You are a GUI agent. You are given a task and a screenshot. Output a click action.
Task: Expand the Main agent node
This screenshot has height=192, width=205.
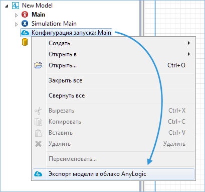tap(16, 15)
